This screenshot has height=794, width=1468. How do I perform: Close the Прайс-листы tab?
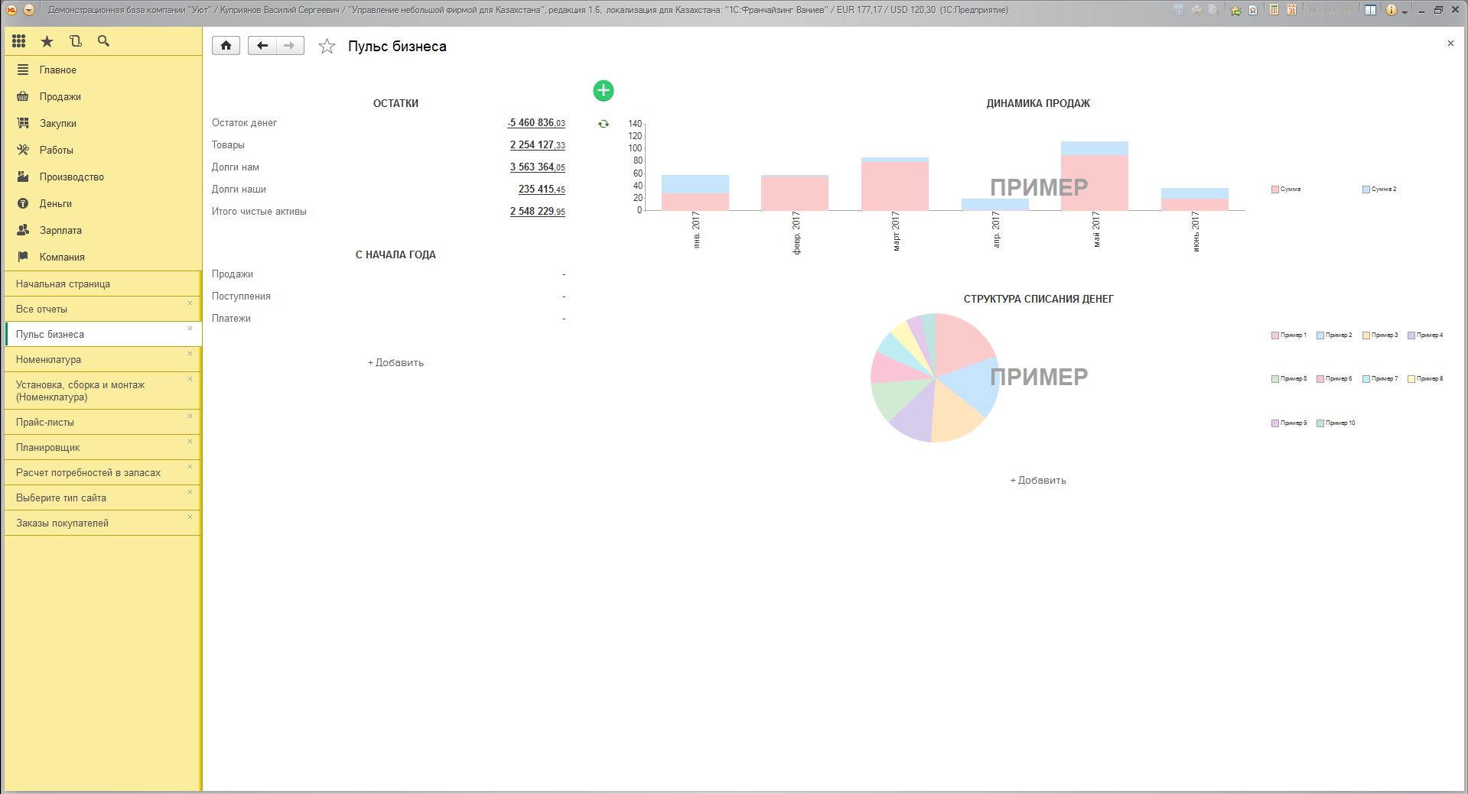coord(190,416)
